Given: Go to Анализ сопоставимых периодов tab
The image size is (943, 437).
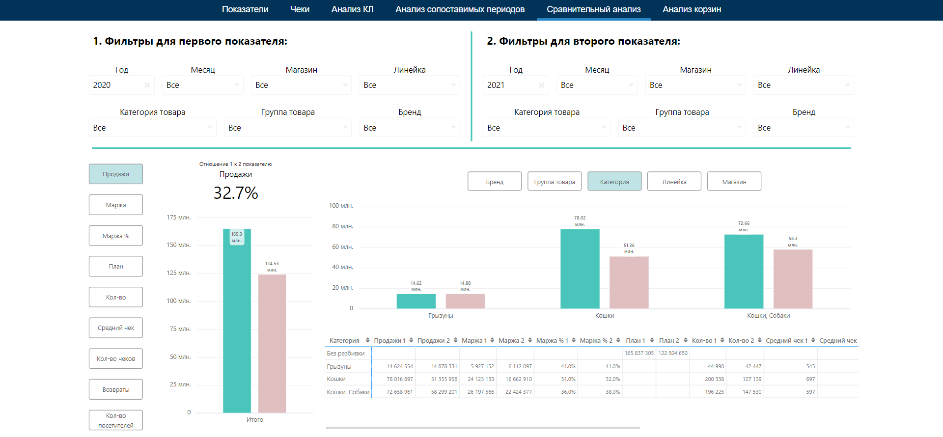Looking at the screenshot, I should tap(460, 9).
